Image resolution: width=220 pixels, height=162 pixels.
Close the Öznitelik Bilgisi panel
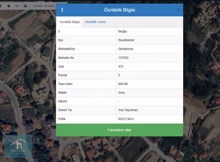[178, 10]
